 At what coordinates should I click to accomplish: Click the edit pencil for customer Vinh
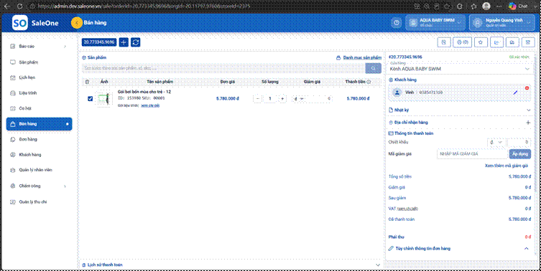point(515,92)
